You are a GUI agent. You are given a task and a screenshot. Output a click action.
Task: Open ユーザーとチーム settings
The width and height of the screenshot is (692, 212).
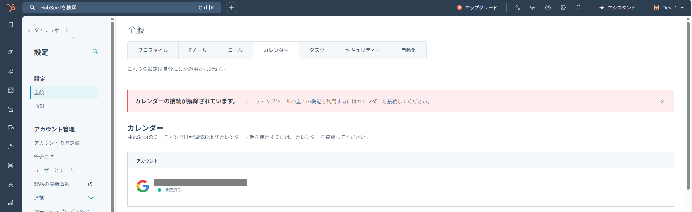click(x=54, y=170)
